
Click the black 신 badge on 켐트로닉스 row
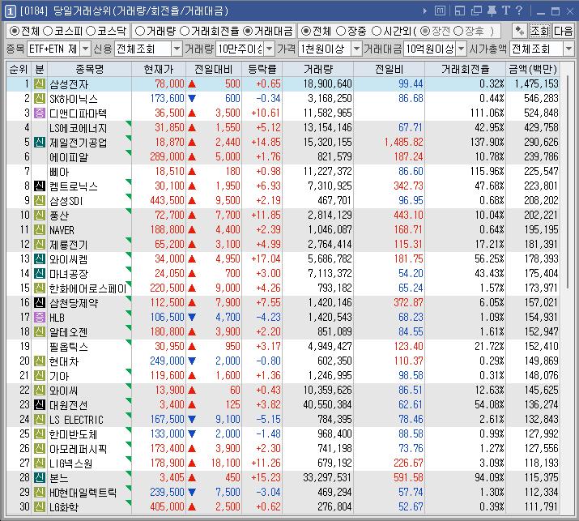tap(40, 186)
